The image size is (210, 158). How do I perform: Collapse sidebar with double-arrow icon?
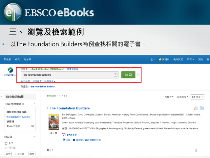1,97
